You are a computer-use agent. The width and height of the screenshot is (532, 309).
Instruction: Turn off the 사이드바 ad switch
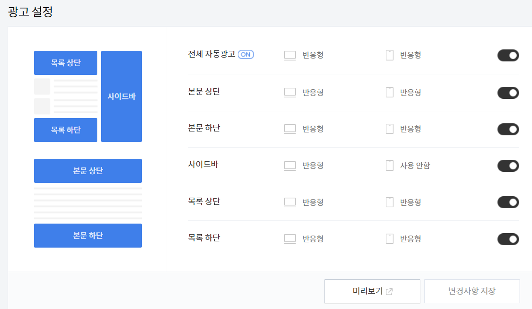tap(508, 166)
